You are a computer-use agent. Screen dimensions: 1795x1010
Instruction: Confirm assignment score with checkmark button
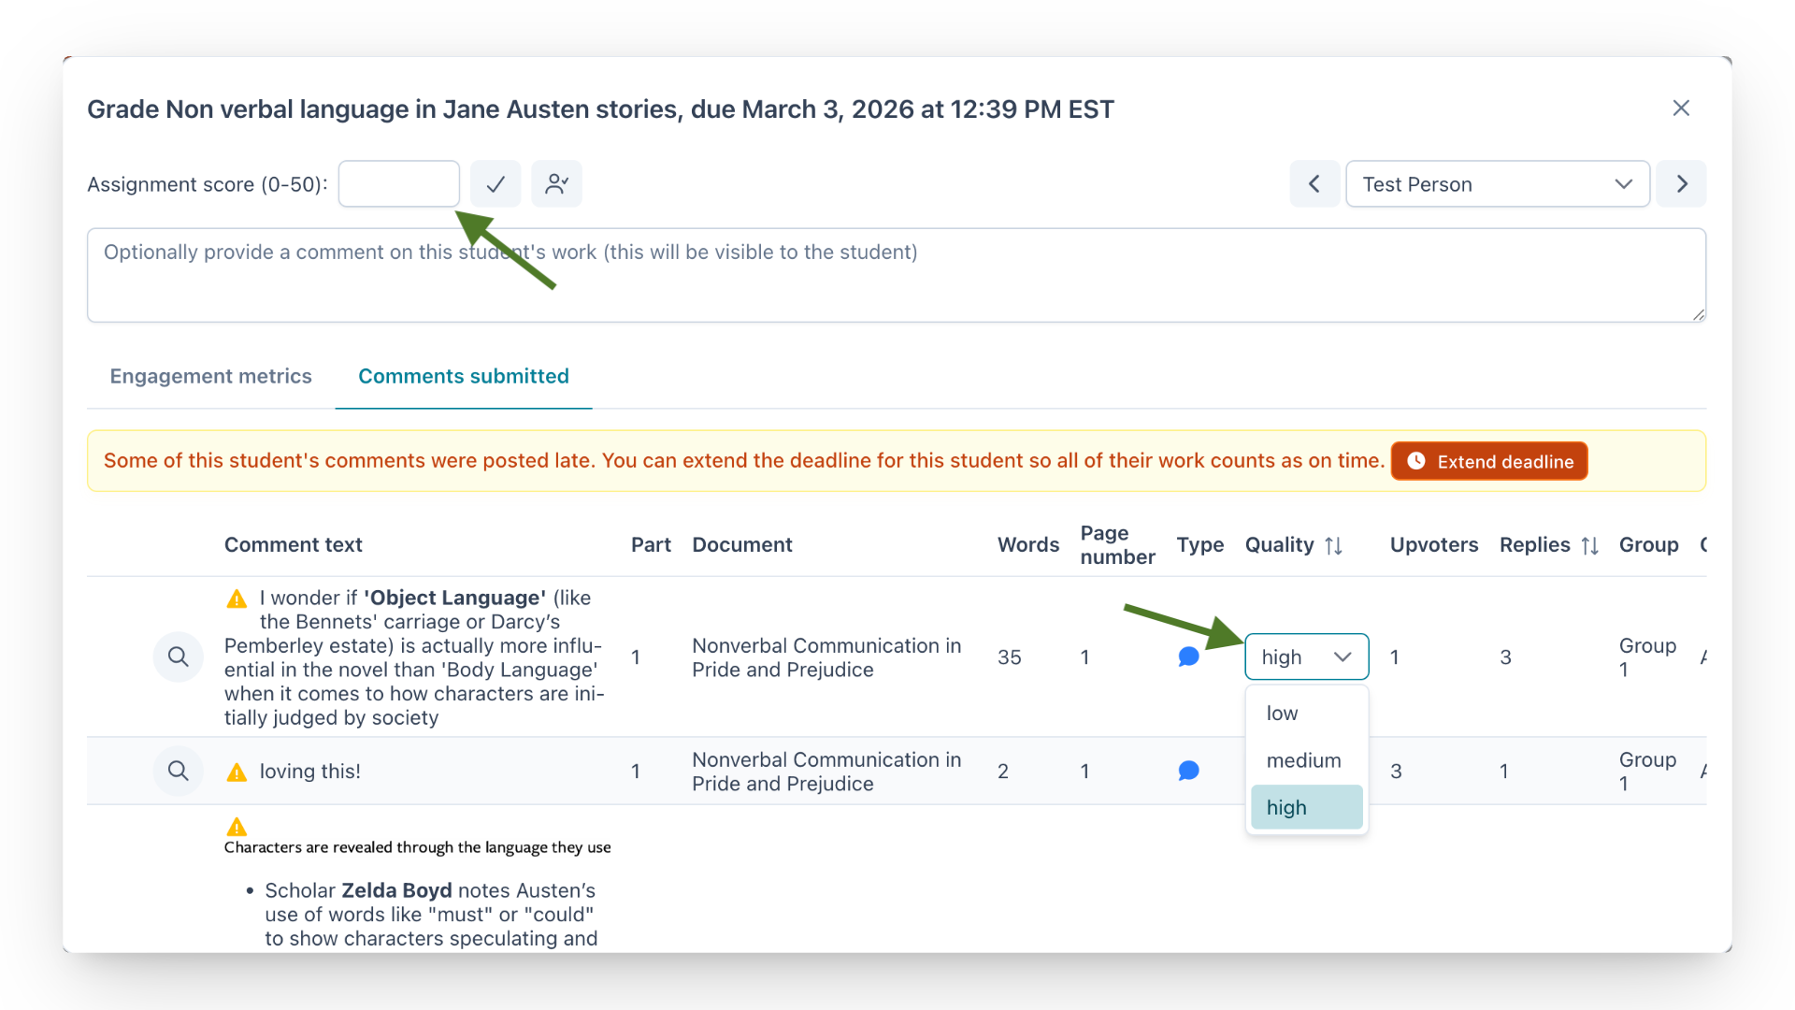point(495,184)
